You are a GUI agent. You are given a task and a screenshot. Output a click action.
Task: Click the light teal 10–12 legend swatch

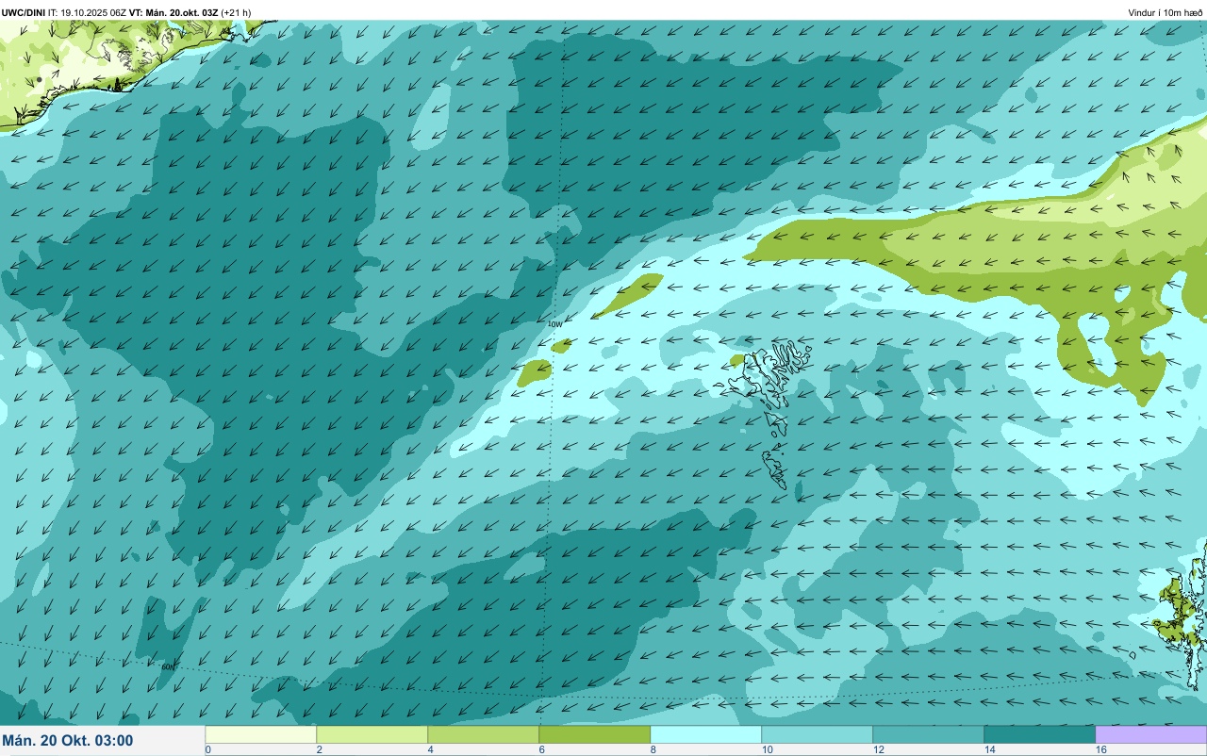[x=818, y=734]
